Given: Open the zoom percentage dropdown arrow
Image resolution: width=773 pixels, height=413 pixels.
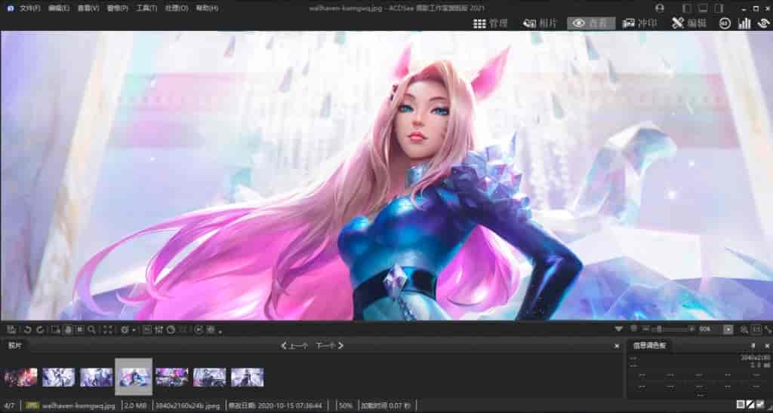Looking at the screenshot, I should tap(728, 329).
